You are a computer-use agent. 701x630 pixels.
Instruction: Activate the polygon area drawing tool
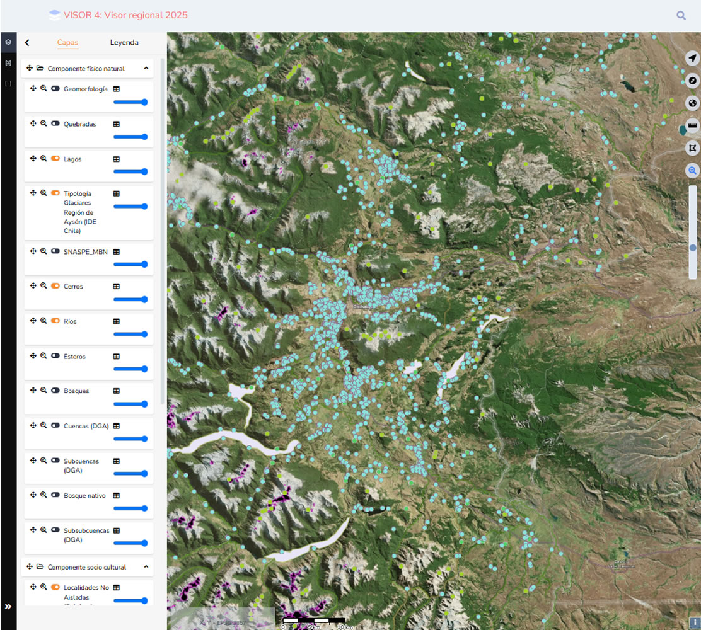(693, 148)
